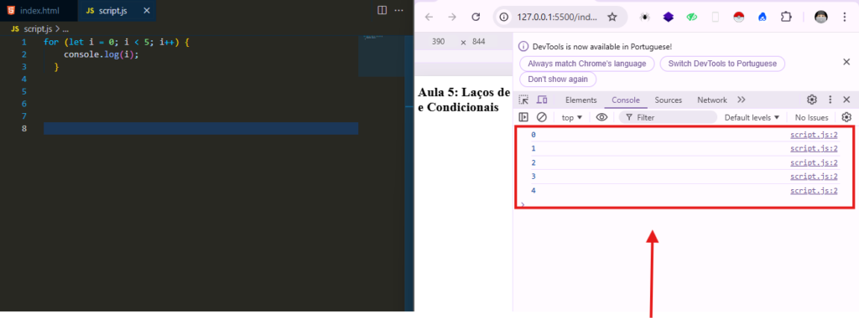Click the code minimap preview
The width and height of the screenshot is (859, 318).
381,56
